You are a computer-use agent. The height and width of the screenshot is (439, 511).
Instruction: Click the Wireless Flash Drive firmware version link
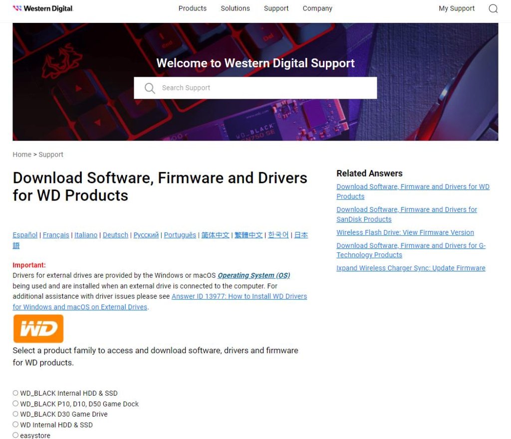pos(405,232)
